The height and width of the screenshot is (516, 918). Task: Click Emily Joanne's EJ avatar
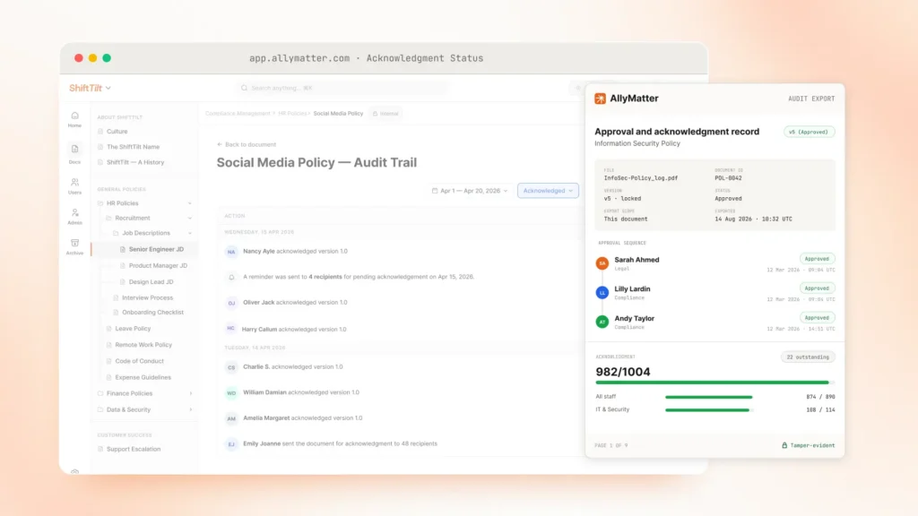coord(231,444)
